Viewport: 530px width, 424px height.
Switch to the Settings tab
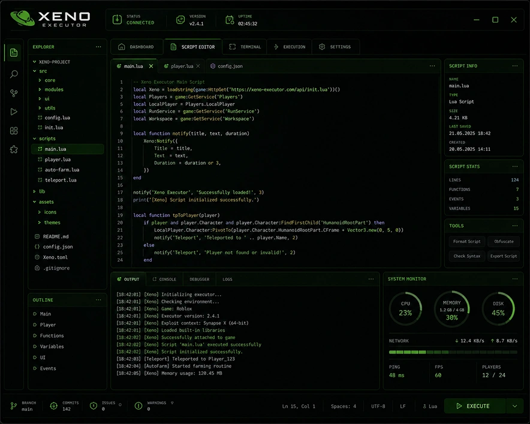[x=335, y=47]
